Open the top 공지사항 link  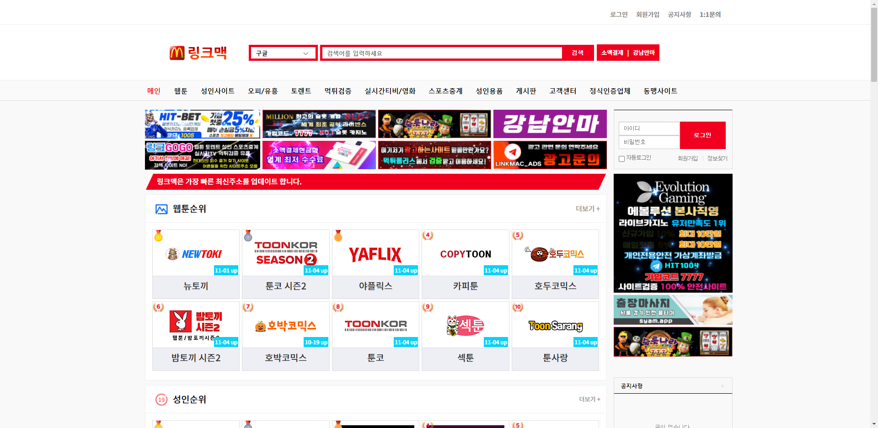[x=679, y=15]
